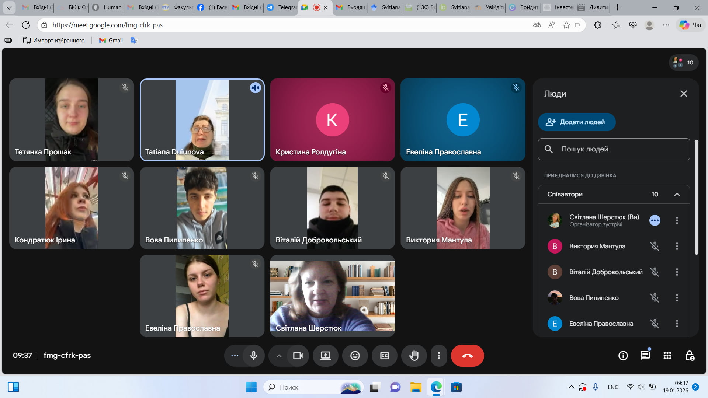Viewport: 708px width, 398px height.
Task: Open the chat messages panel
Action: 645,356
